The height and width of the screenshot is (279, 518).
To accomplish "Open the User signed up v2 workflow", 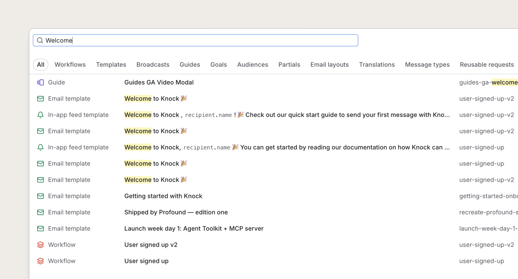I will [151, 245].
